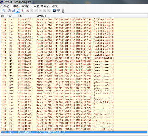Click the red X clear log icon

(22, 11)
